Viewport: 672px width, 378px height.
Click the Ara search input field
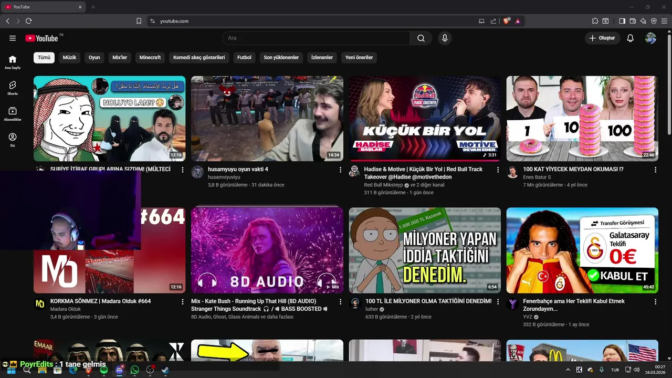[316, 38]
